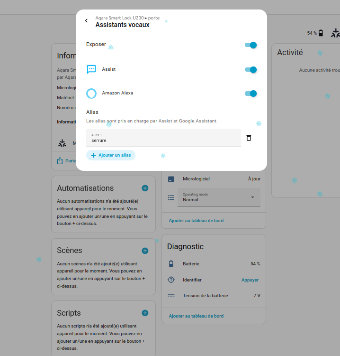Click the Activité card heading

tap(290, 52)
